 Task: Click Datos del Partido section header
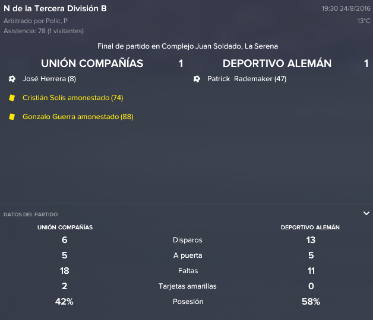tap(31, 215)
